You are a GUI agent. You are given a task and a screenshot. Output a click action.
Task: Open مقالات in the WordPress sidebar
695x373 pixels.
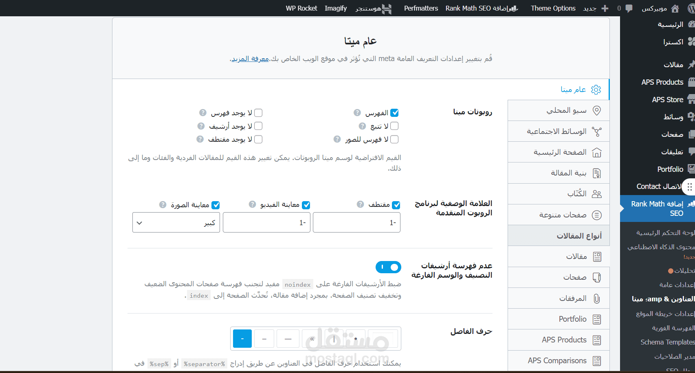click(673, 64)
